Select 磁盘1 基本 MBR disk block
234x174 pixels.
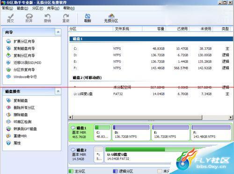(x=81, y=132)
